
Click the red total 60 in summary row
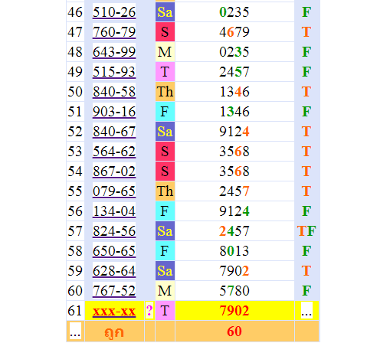click(234, 332)
